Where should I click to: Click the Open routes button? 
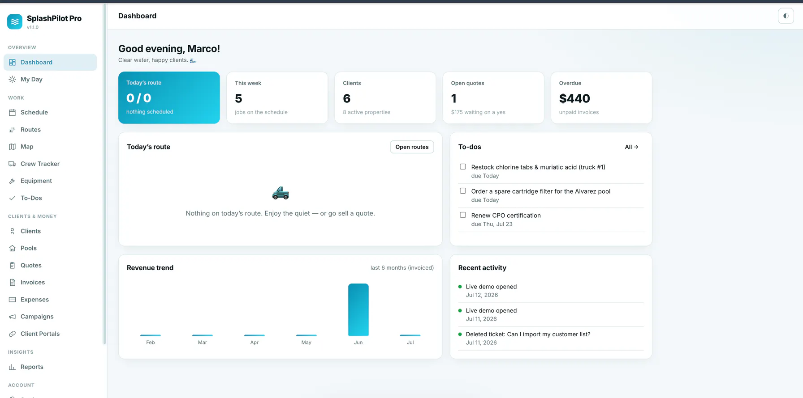click(x=412, y=147)
